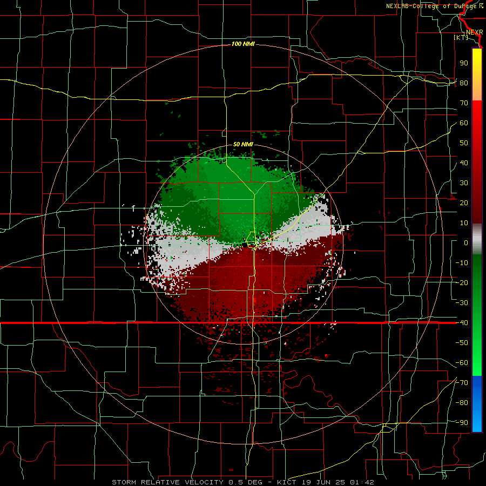
Task: Click the 50 value on velocity scale
Action: (464, 143)
